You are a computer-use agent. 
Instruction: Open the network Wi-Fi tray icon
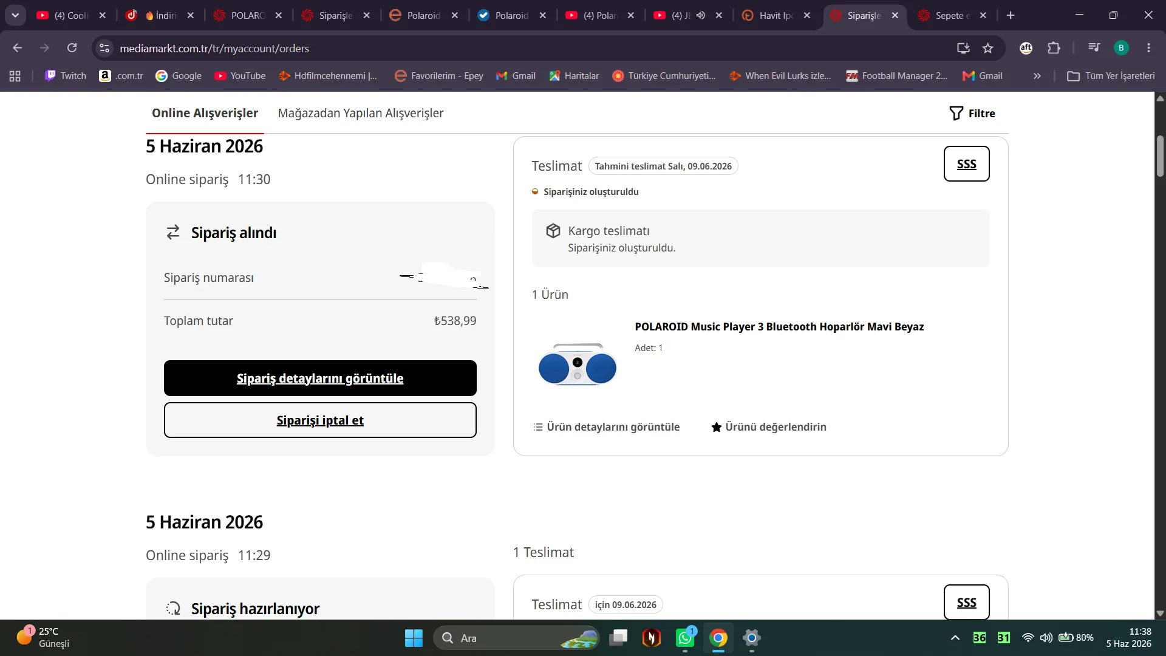pyautogui.click(x=1028, y=638)
